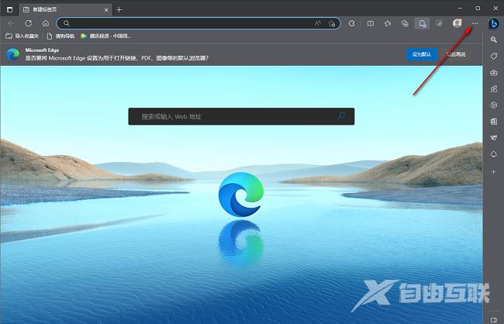Open sidebar Search magnifier icon
Image resolution: width=504 pixels, height=324 pixels.
(x=493, y=40)
